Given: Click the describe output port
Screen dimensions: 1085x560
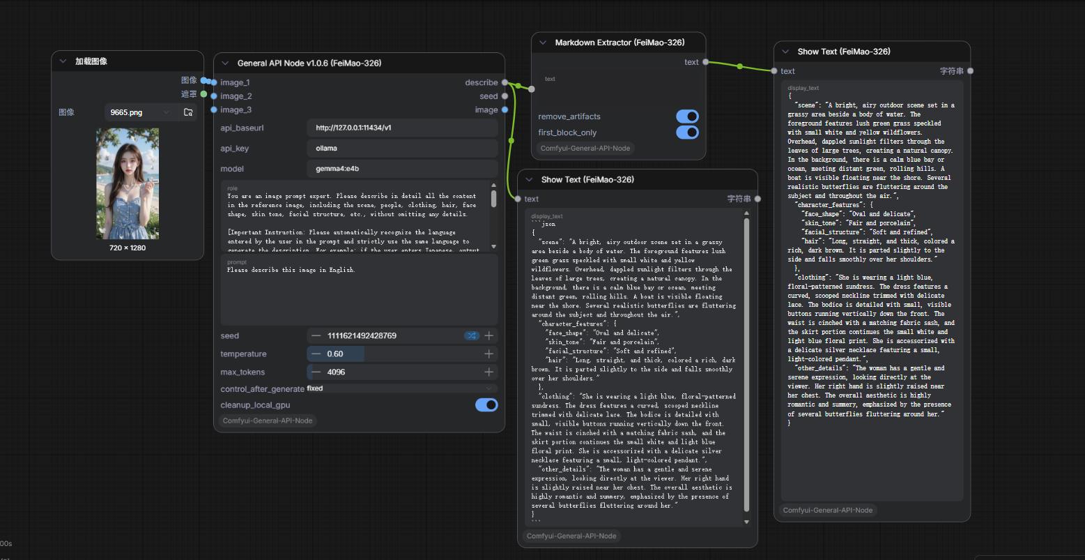Looking at the screenshot, I should point(505,82).
